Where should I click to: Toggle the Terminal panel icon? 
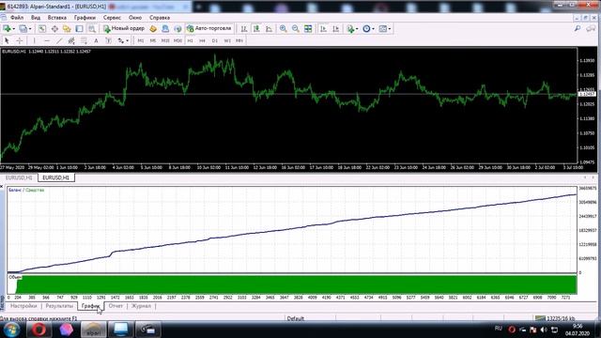[x=79, y=29]
